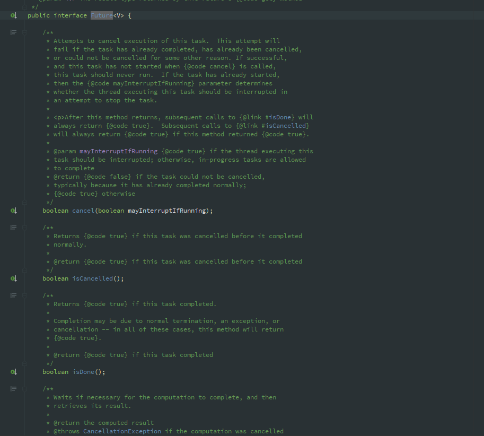Toggle rendered doc view for isCancelled Javadoc
The image size is (484, 436).
[13, 228]
